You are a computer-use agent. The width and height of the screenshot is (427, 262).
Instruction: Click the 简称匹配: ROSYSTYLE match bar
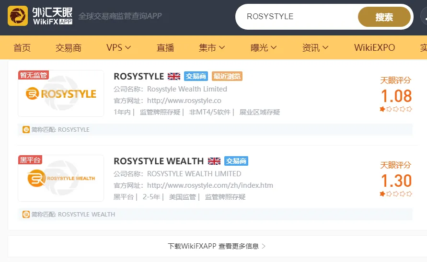click(215, 129)
